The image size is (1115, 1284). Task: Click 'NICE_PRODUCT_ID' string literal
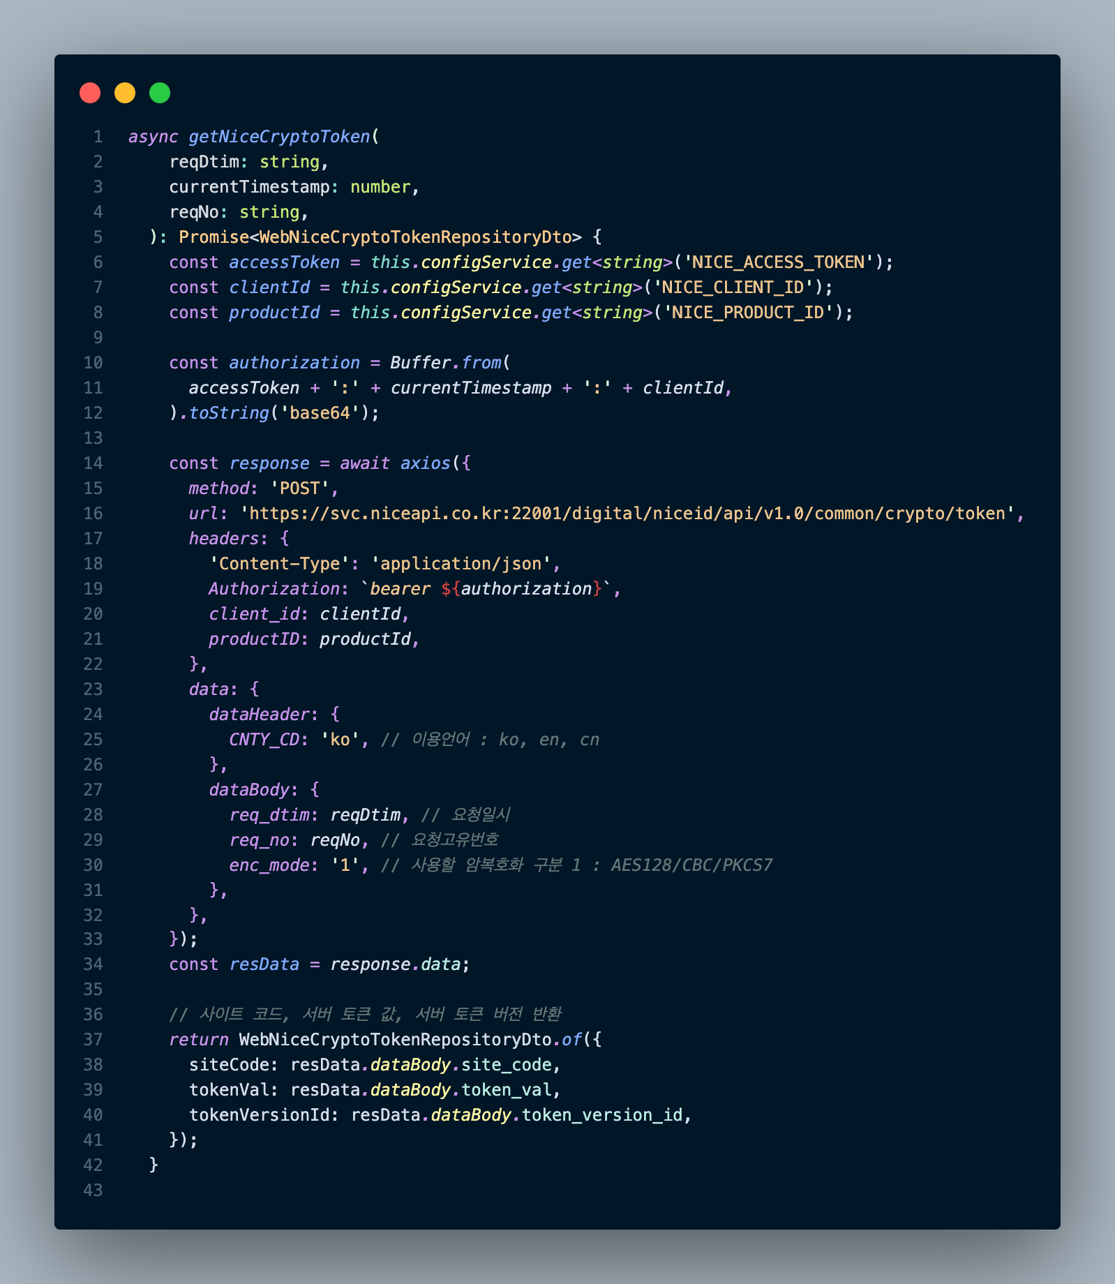click(x=748, y=313)
